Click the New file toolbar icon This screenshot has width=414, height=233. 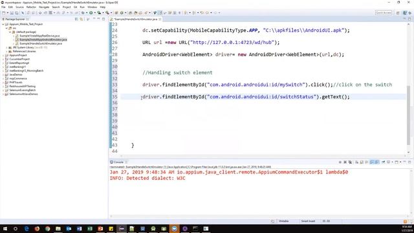click(4, 13)
